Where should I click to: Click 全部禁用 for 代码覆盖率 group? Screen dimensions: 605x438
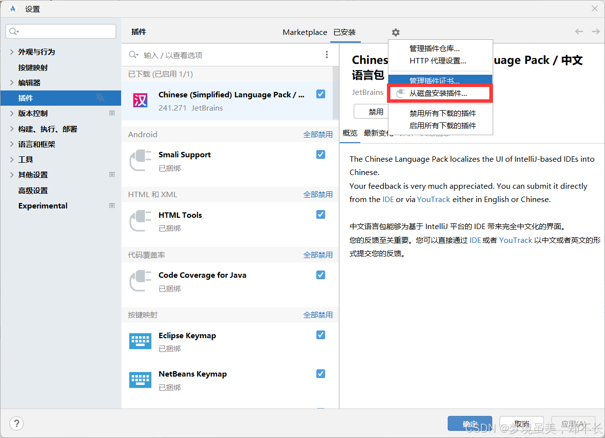point(318,255)
